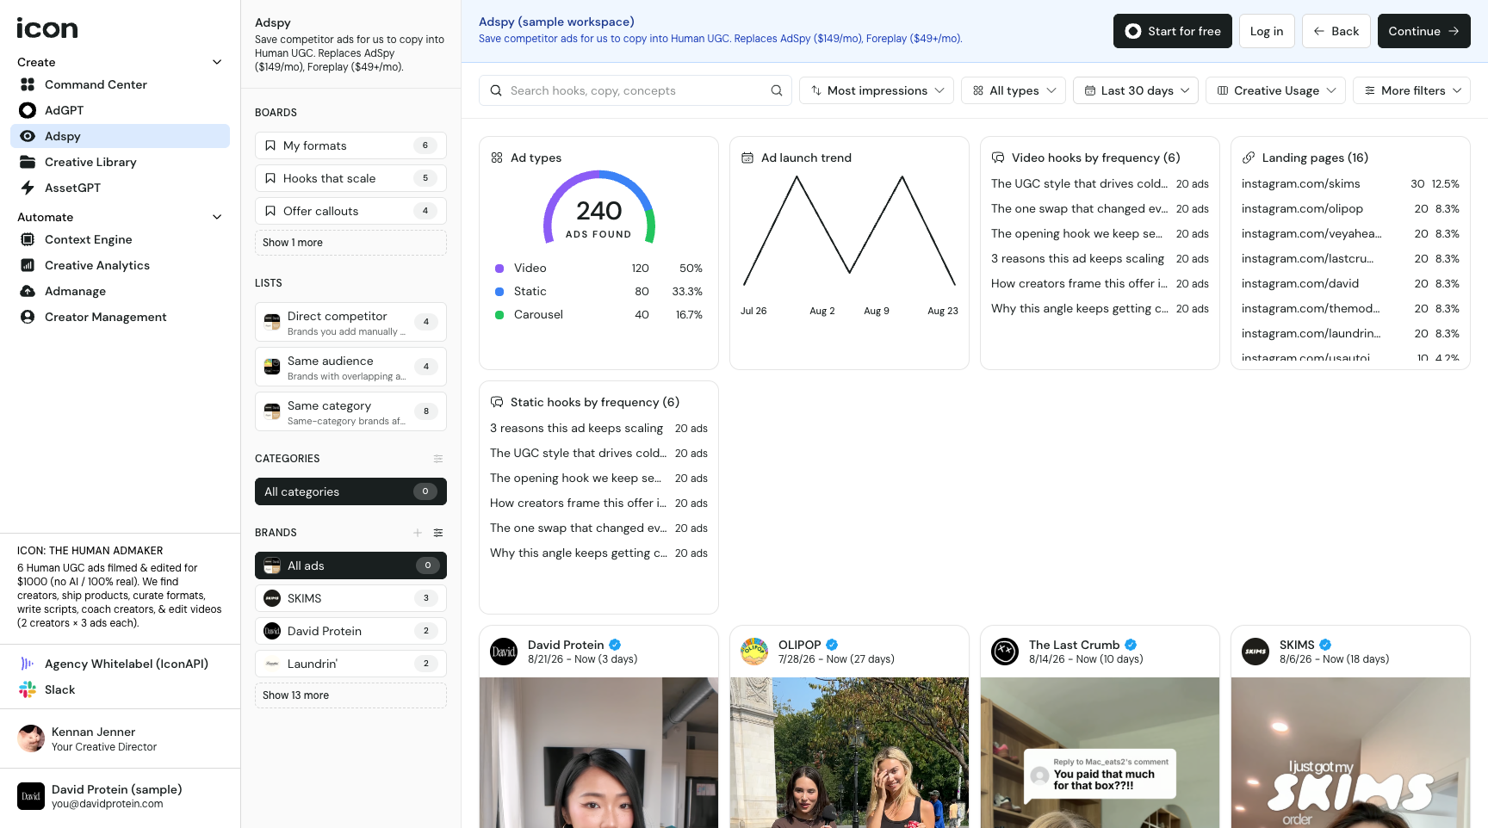Click the David Protein workspace logo
Image resolution: width=1488 pixels, height=828 pixels.
31,796
